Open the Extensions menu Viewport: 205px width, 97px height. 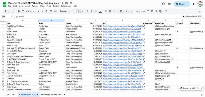(66, 6)
